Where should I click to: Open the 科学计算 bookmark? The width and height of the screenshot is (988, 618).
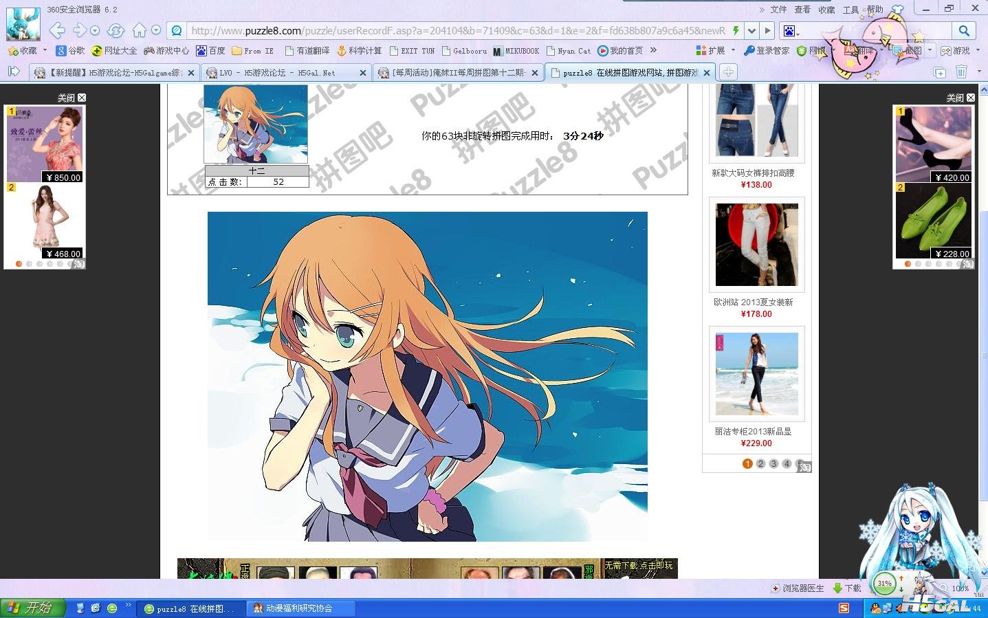tap(359, 51)
